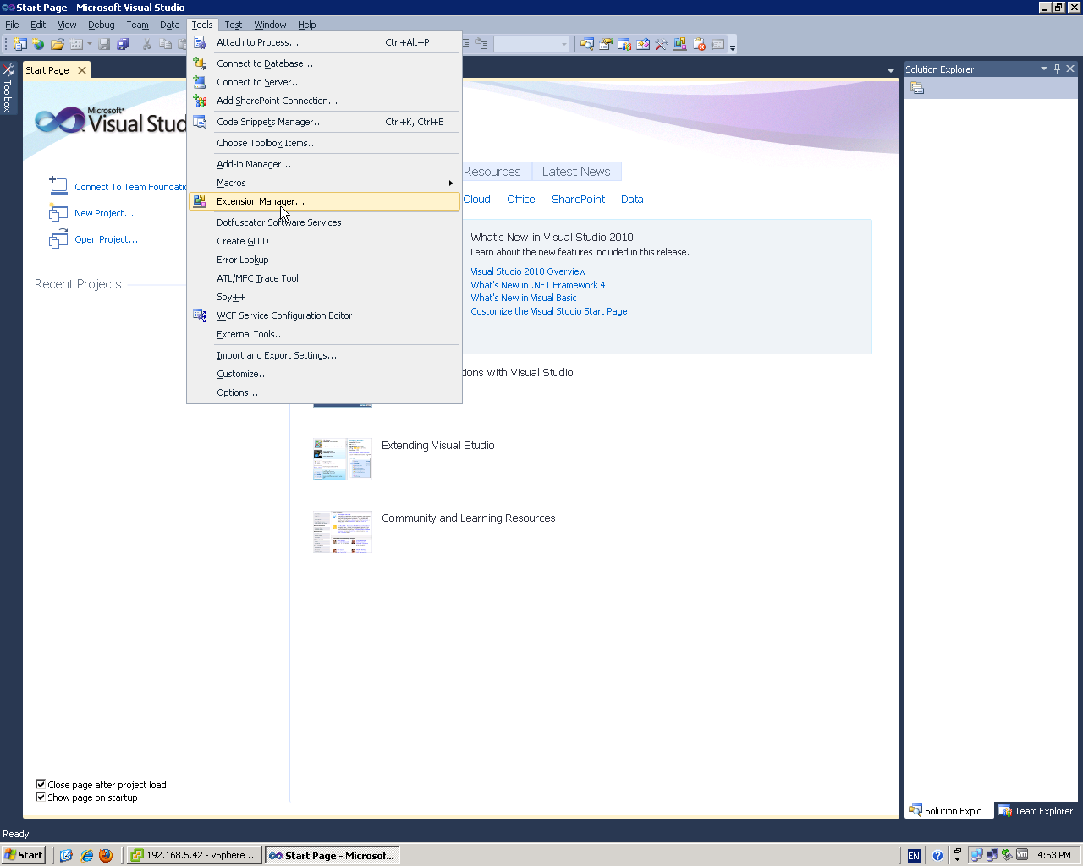Switch to vSphere taskbar window
Viewport: 1083px width, 866px height.
click(195, 855)
